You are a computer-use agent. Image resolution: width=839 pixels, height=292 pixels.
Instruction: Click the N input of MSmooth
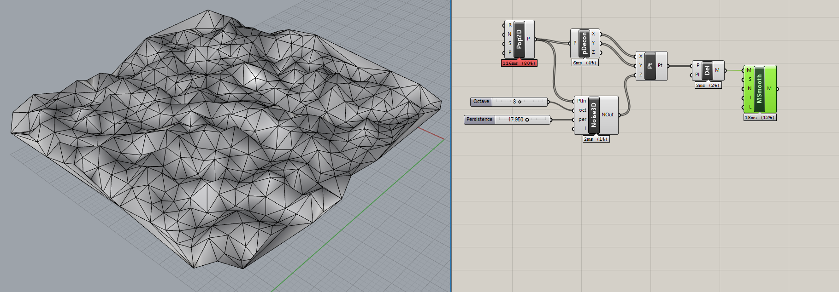click(x=750, y=89)
